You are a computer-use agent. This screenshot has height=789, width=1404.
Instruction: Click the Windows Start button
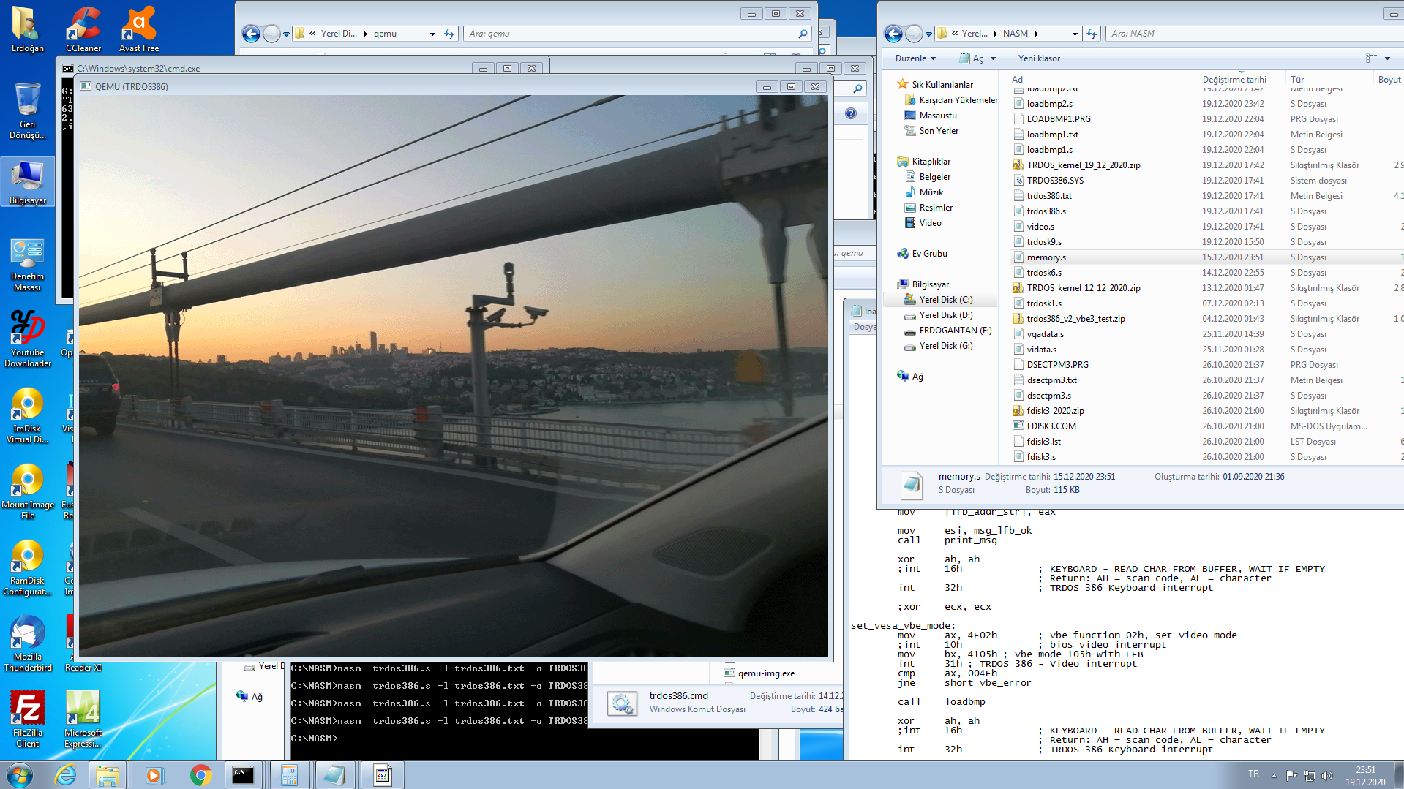(x=20, y=775)
